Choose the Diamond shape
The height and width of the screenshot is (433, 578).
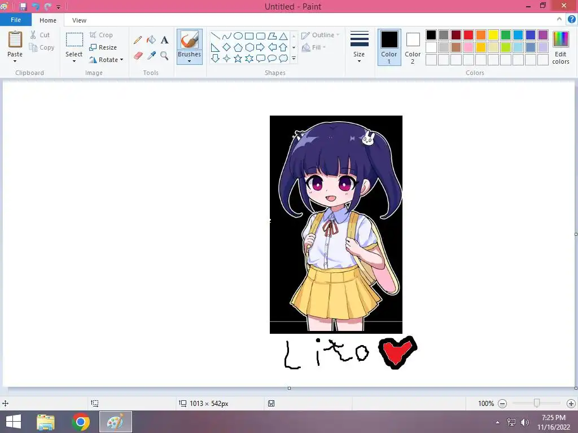[x=227, y=47]
